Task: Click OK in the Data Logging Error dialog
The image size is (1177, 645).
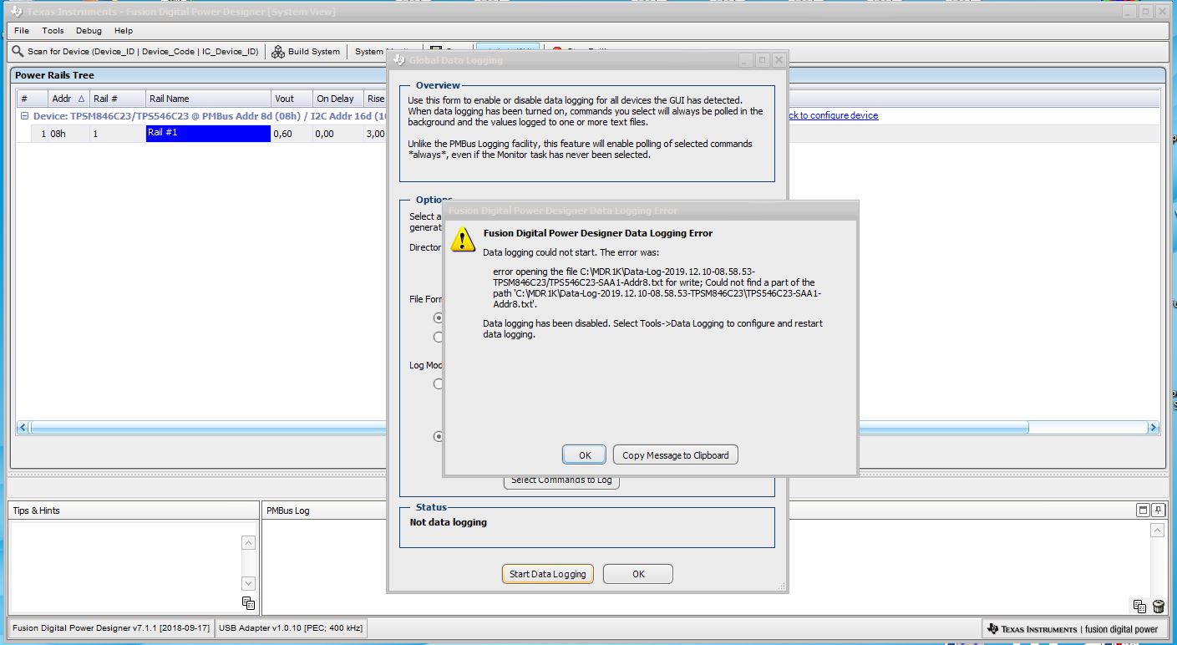Action: pos(585,455)
